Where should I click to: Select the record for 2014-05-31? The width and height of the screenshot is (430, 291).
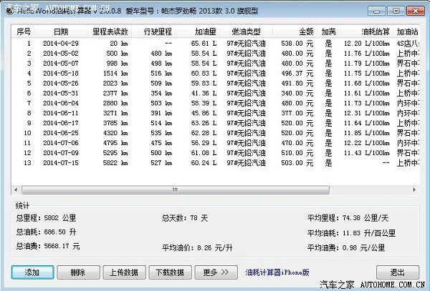[x=59, y=93]
